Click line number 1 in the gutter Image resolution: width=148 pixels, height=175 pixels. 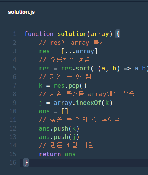[x=15, y=34]
